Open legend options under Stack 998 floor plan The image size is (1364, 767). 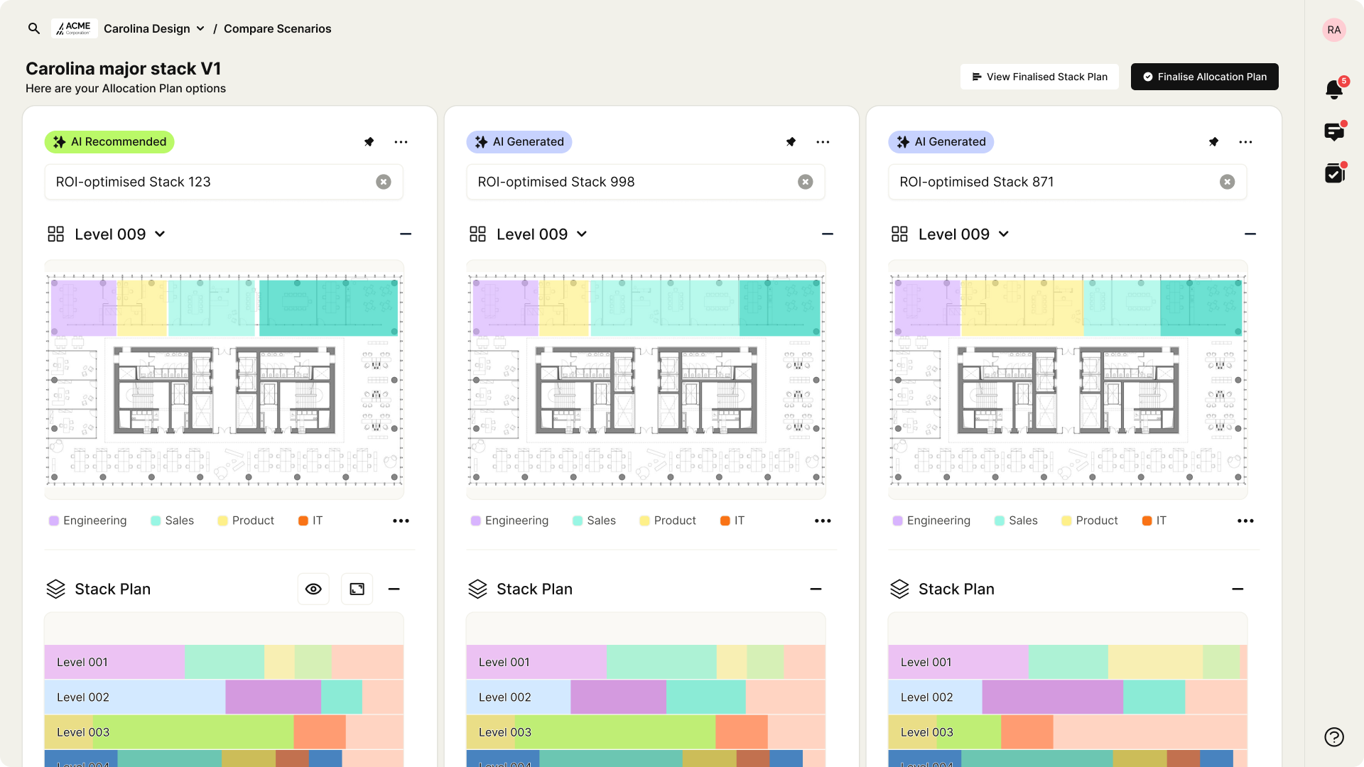[x=823, y=521]
